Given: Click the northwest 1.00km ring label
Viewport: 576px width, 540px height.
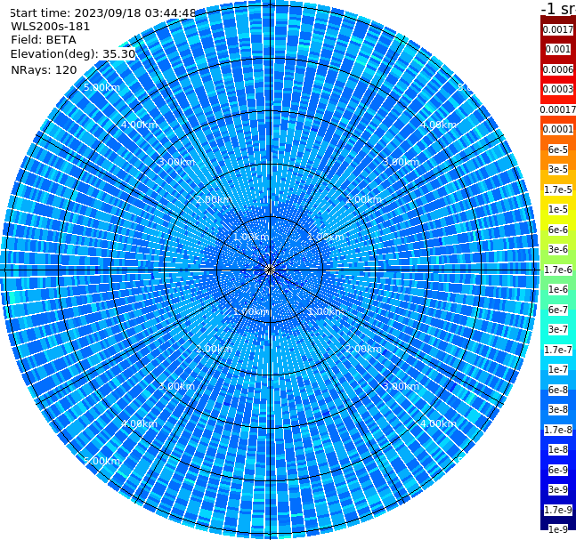Looking at the screenshot, I should tap(252, 237).
